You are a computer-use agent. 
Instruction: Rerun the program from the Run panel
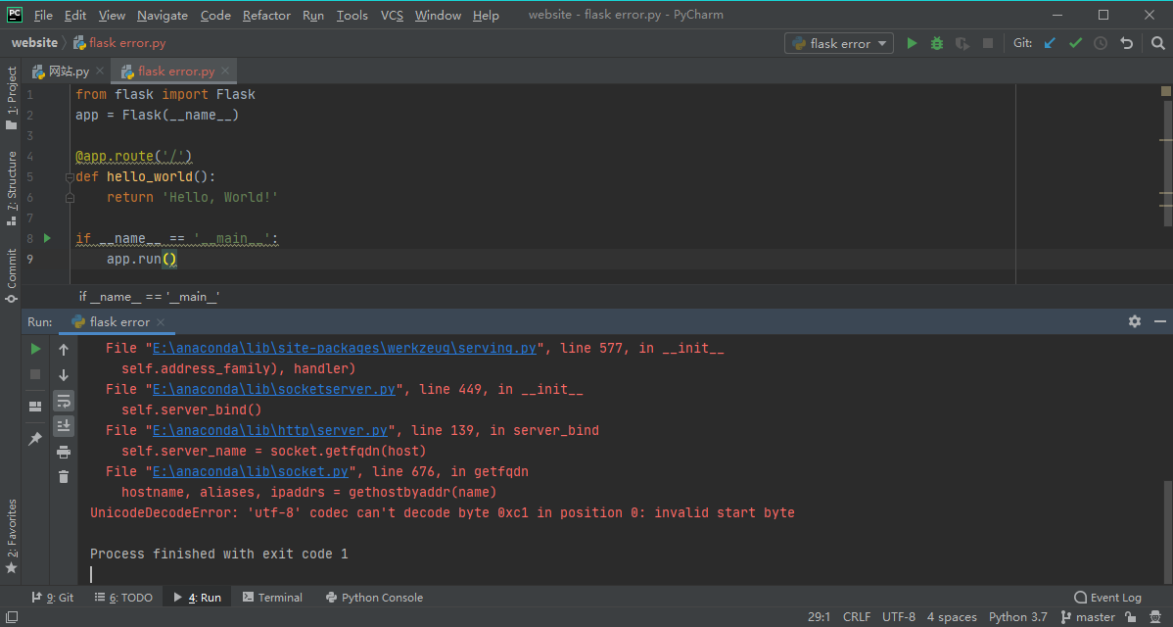click(x=34, y=348)
